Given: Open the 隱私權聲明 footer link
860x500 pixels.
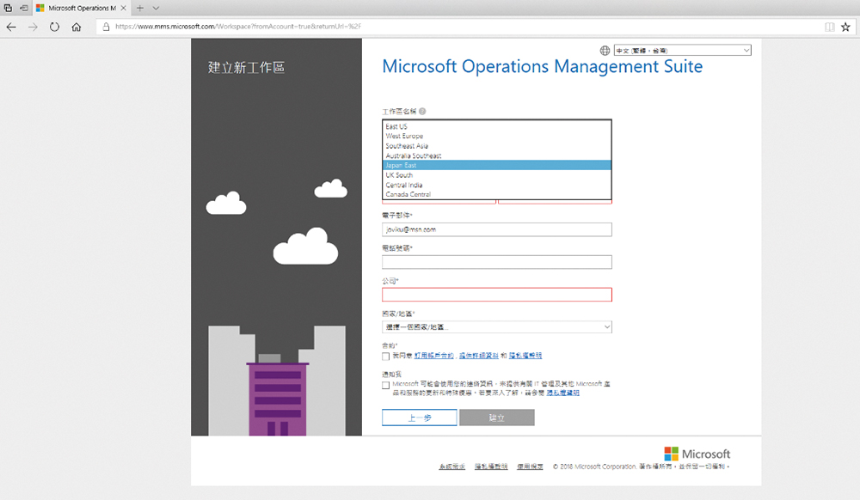Looking at the screenshot, I should click(491, 466).
